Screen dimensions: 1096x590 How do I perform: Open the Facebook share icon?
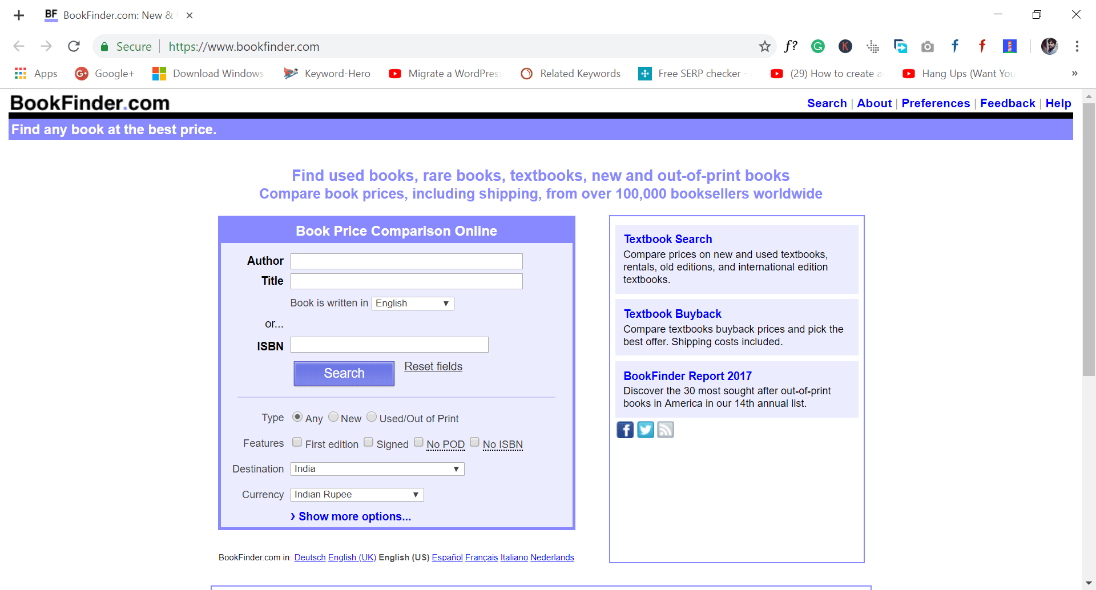[625, 430]
